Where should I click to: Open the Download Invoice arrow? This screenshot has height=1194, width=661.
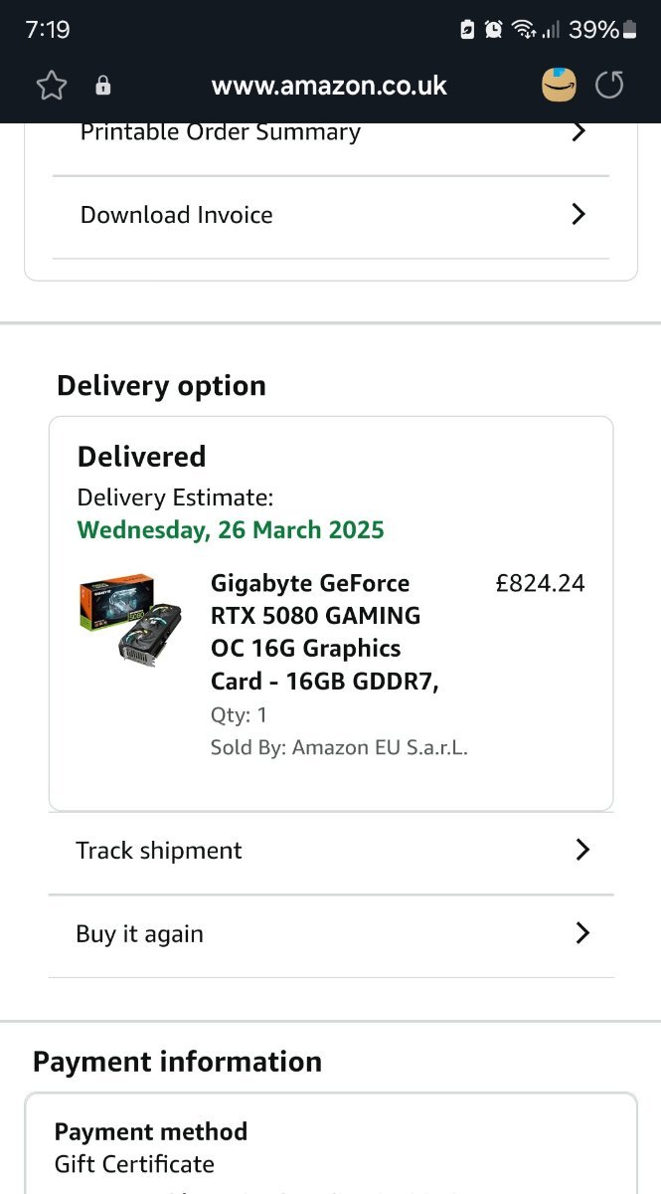point(578,214)
